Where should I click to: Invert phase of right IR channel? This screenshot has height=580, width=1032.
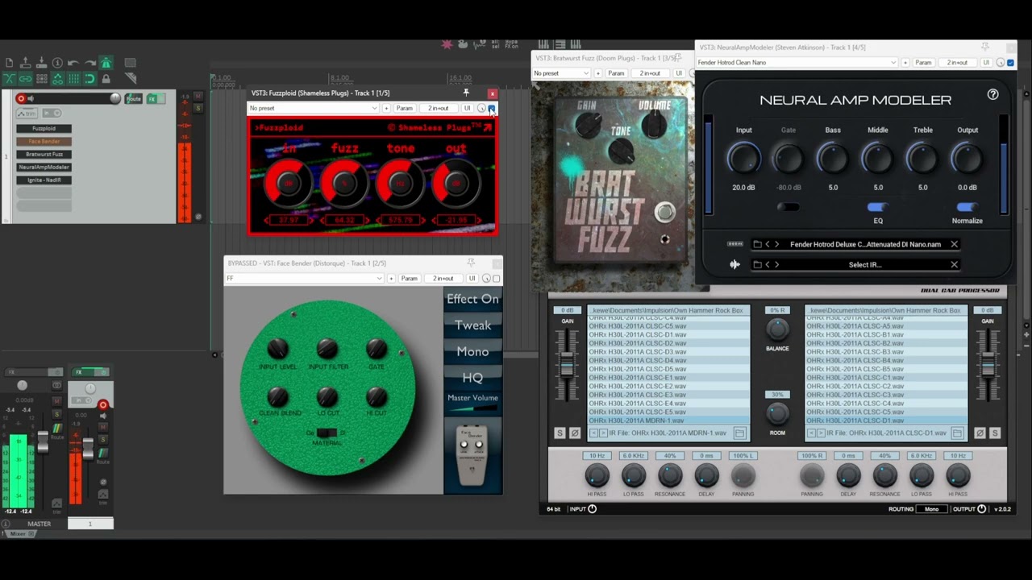(x=980, y=433)
